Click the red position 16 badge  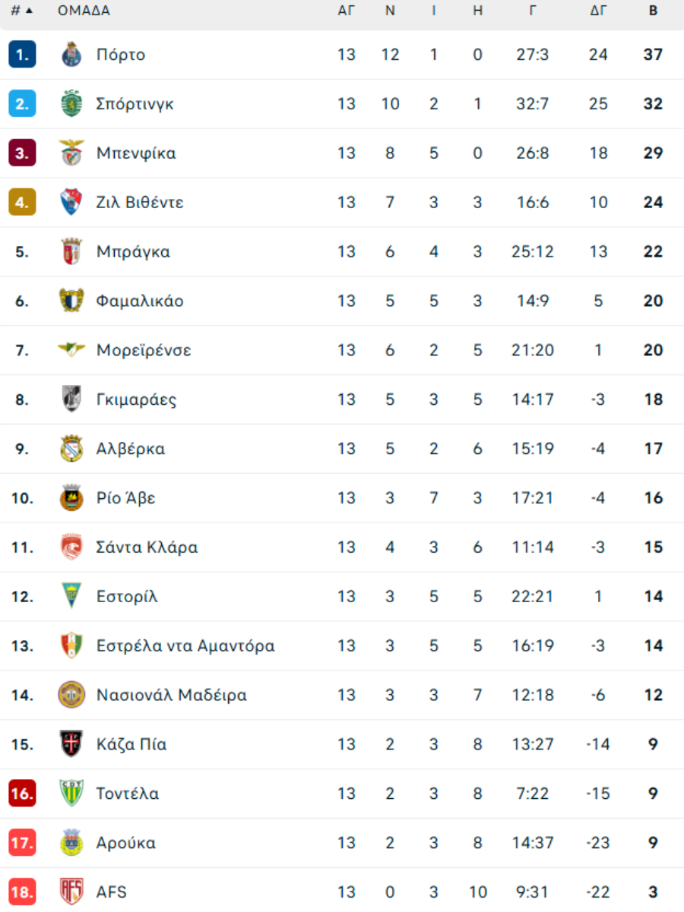click(x=22, y=794)
